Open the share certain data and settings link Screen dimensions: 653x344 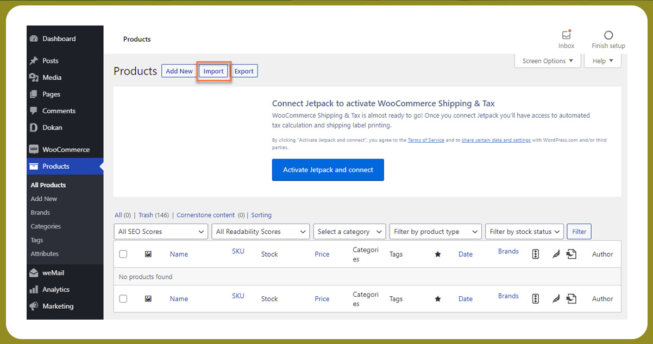496,140
